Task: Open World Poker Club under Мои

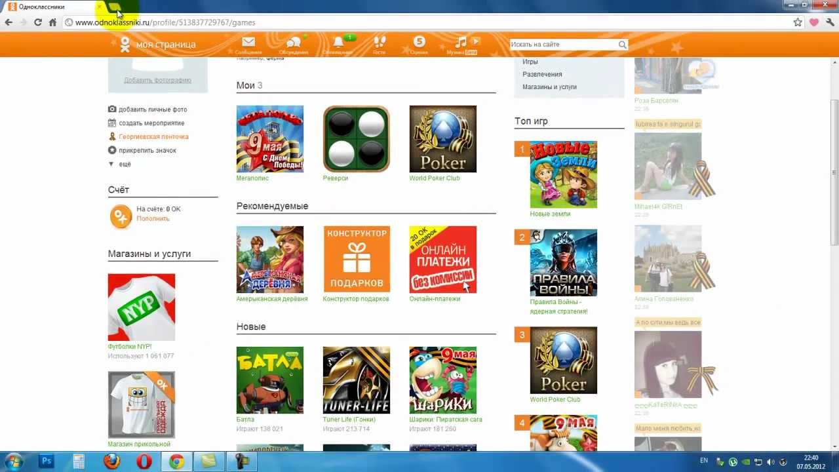Action: [443, 139]
